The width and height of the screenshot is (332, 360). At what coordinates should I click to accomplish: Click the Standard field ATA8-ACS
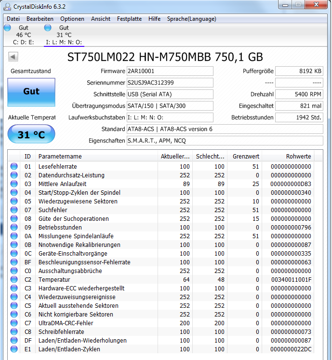click(x=225, y=129)
